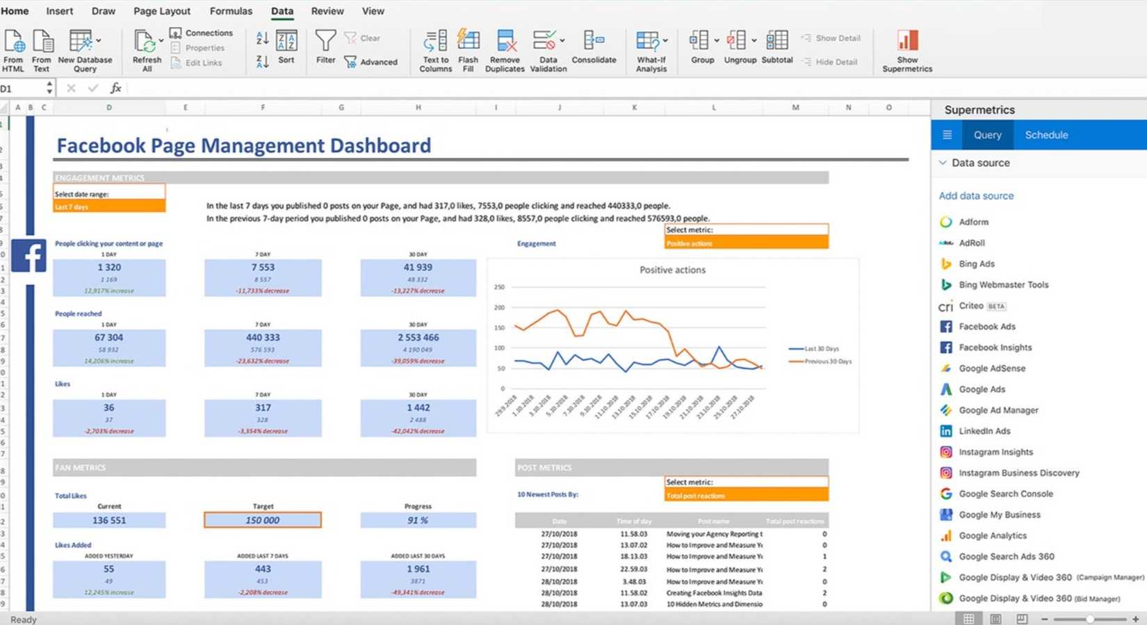
Task: Switch to Page Layout view icon
Action: tap(995, 619)
